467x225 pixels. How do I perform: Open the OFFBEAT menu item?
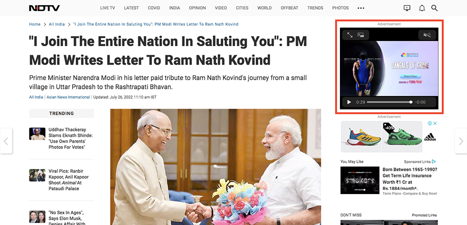coord(289,8)
